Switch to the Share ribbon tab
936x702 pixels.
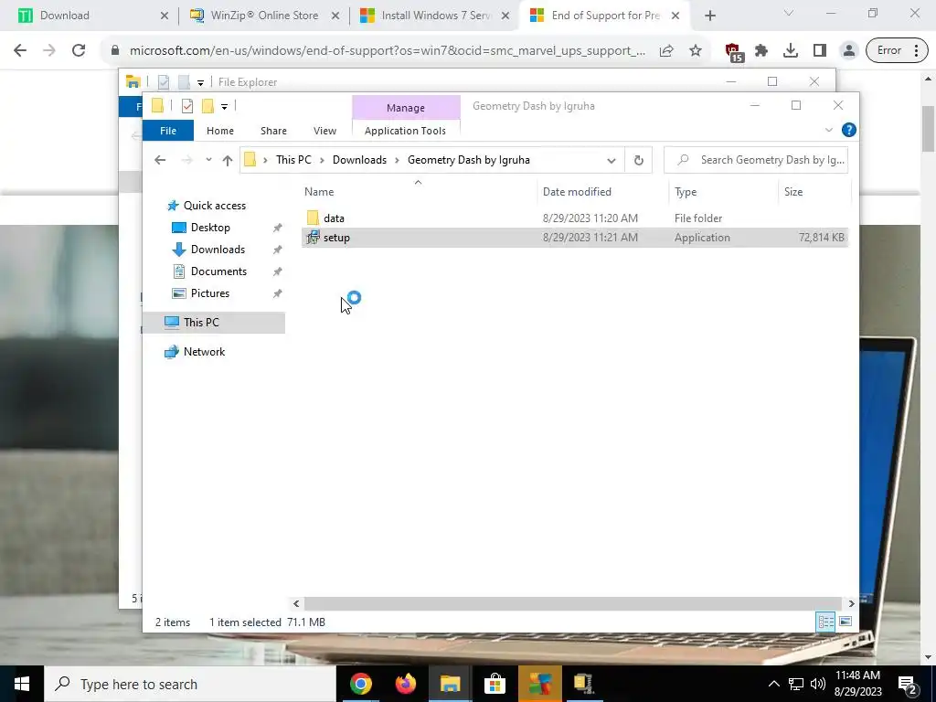tap(273, 131)
